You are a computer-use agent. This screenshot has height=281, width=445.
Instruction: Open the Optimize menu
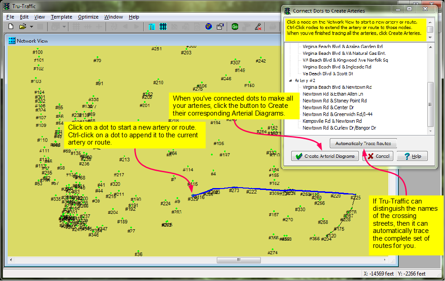(88, 17)
